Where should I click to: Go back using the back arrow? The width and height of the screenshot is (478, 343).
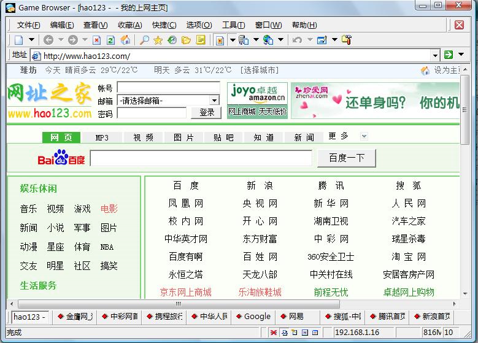point(48,40)
